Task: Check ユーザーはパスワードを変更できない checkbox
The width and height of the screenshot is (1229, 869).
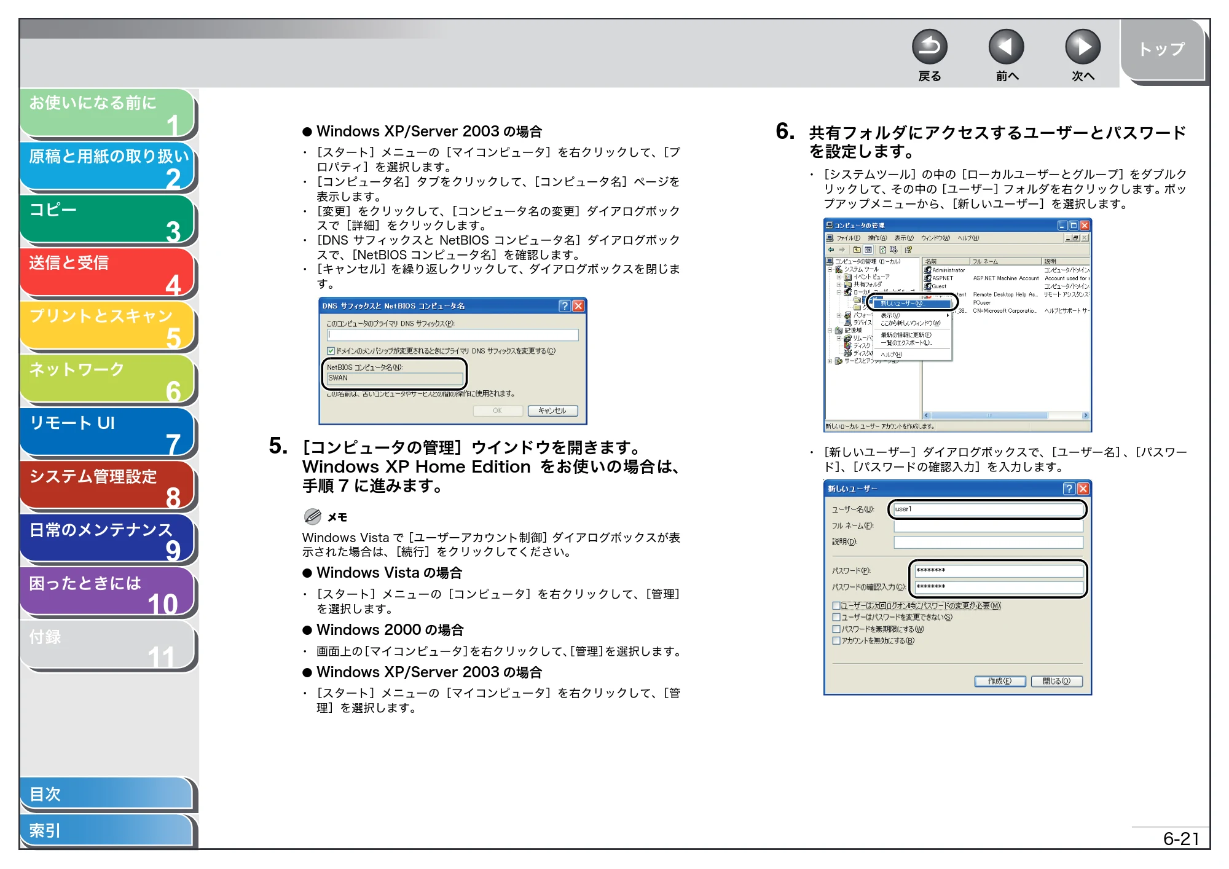Action: [x=836, y=617]
